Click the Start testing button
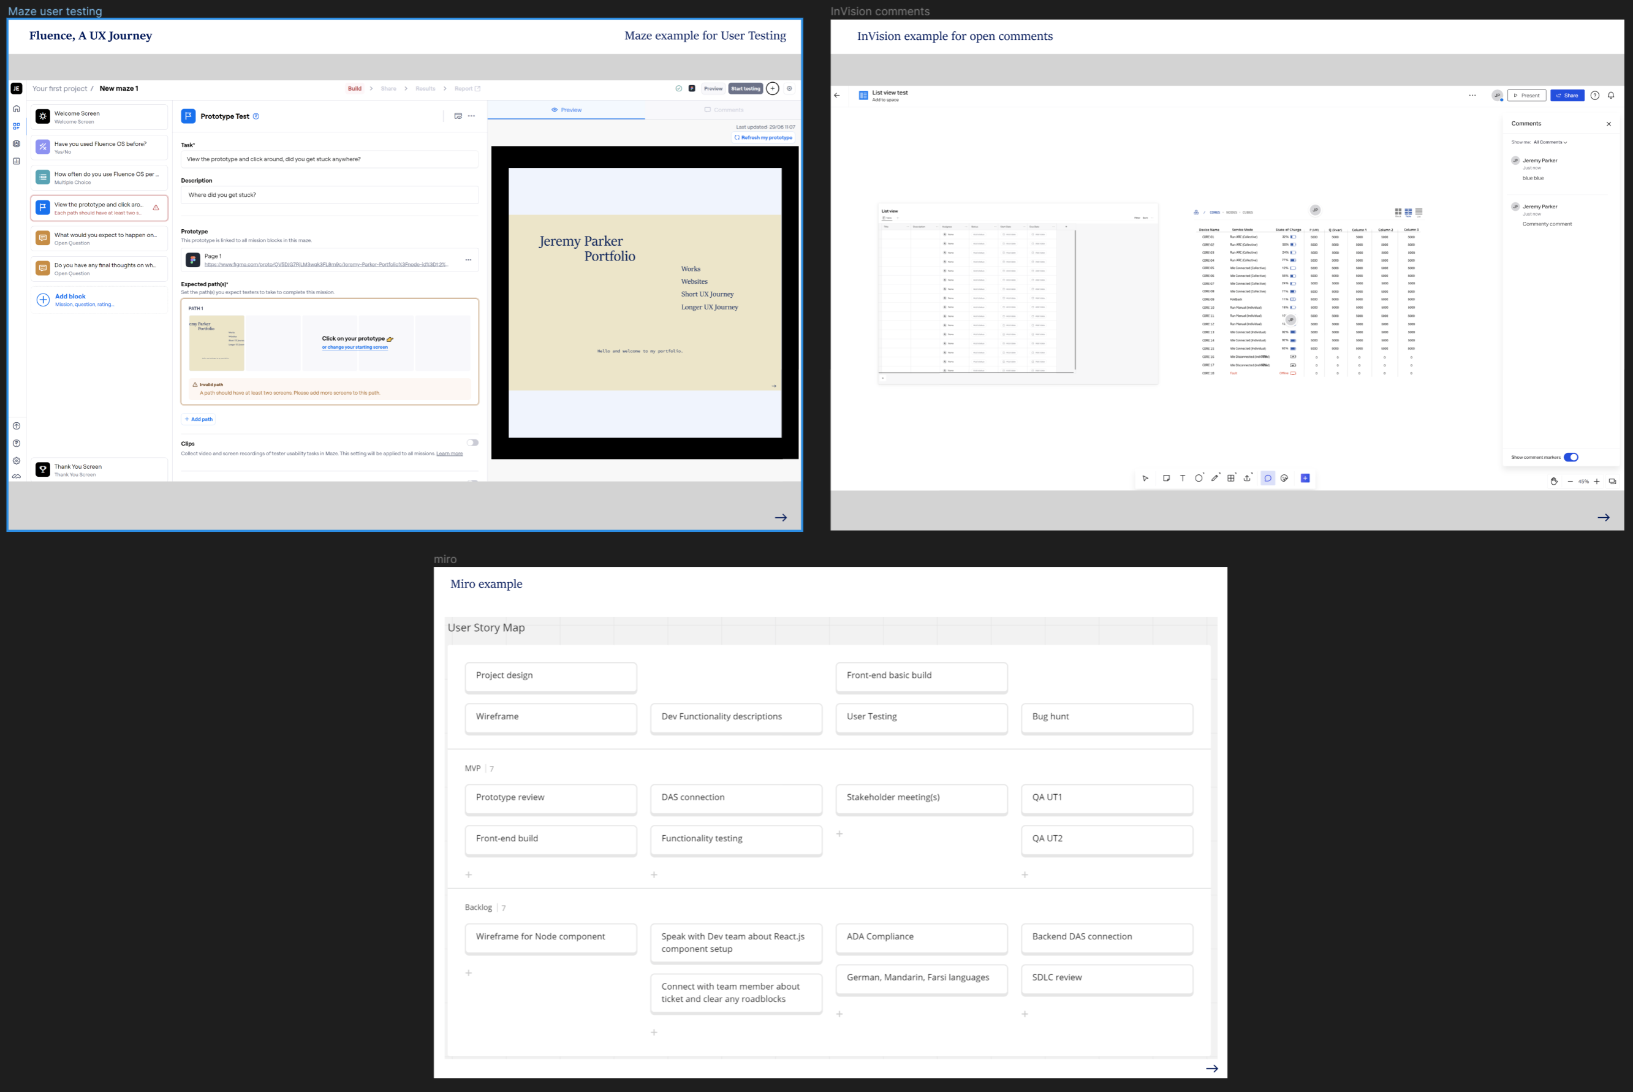Image resolution: width=1633 pixels, height=1092 pixels. (x=745, y=88)
